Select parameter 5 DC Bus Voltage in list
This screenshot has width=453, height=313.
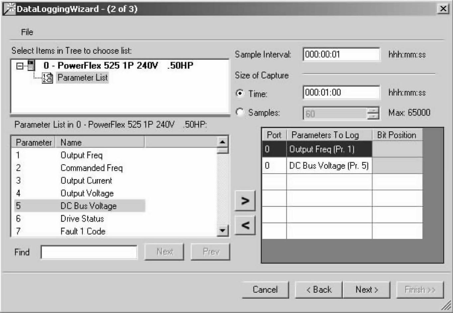pyautogui.click(x=80, y=206)
